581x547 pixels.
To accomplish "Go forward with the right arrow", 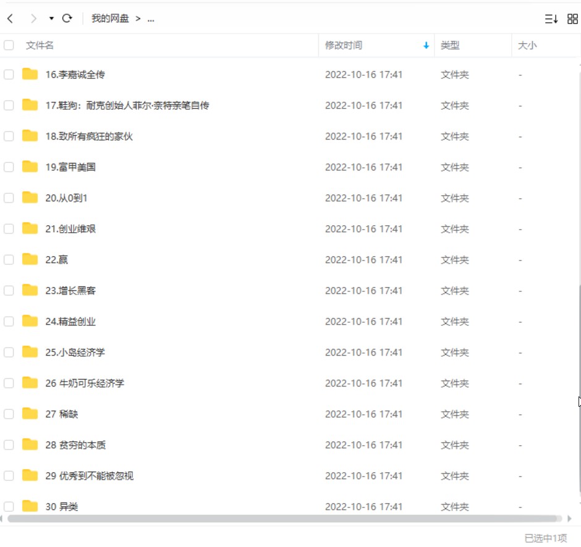I will coord(33,19).
